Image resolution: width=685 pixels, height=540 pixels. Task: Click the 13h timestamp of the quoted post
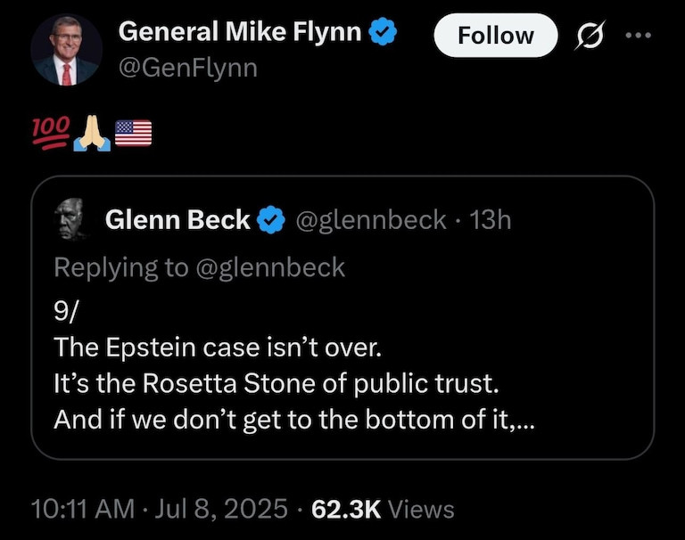[x=491, y=219]
